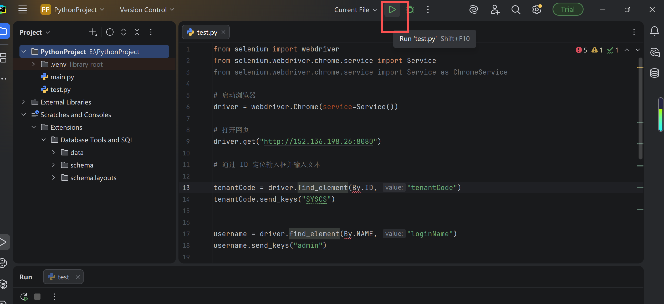Open the AI Assistant swirl icon
The width and height of the screenshot is (664, 304).
tap(473, 10)
